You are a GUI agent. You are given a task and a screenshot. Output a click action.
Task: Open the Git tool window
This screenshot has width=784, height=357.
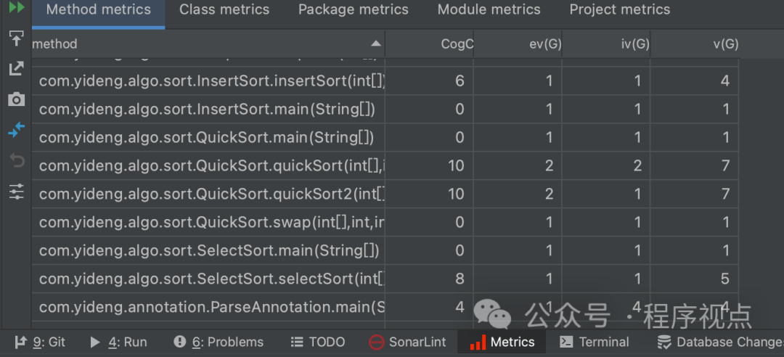pos(40,342)
